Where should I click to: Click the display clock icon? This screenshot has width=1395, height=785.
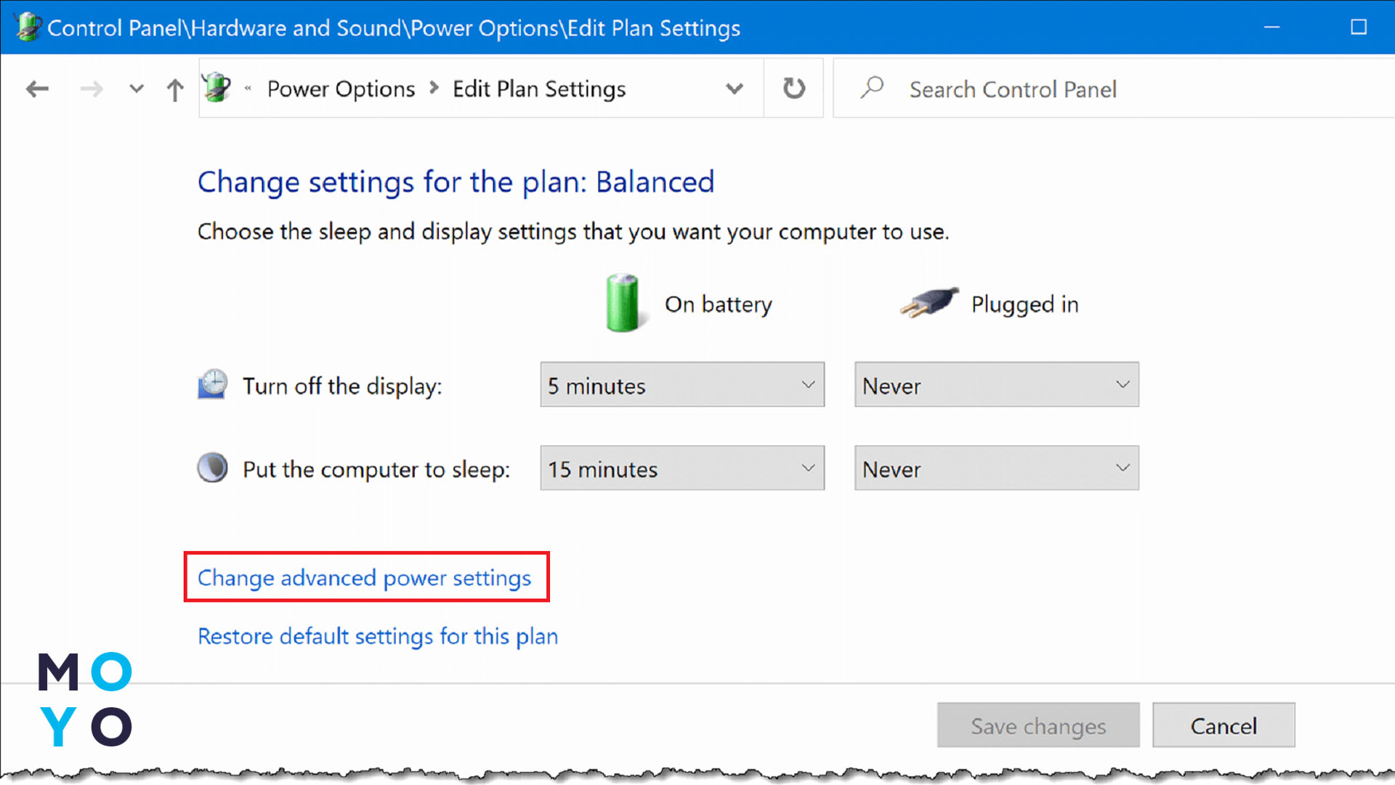point(212,385)
